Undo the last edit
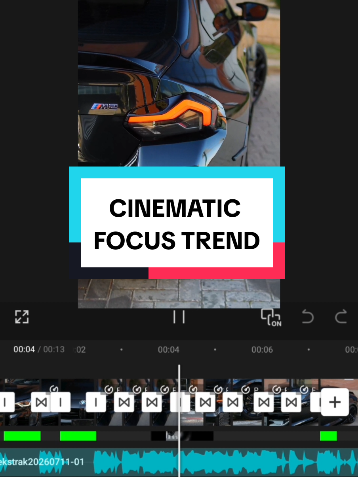This screenshot has height=477, width=358. pyautogui.click(x=307, y=317)
